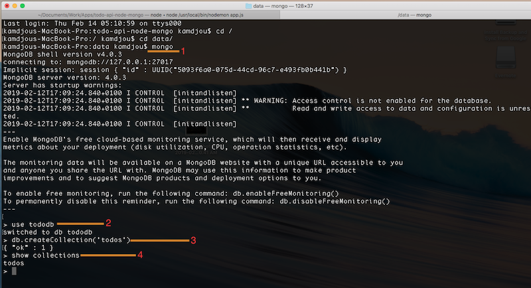Click the red annotation number 3
The image size is (531, 288).
point(193,240)
